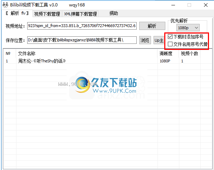The width and height of the screenshot is (214, 170).
Task: Uncheck the 下载时添加序号 checkbox
Action: click(170, 37)
